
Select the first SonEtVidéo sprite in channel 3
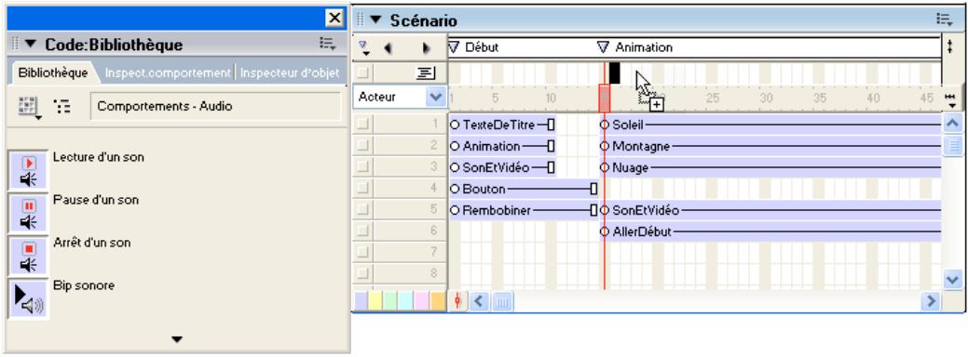point(502,167)
